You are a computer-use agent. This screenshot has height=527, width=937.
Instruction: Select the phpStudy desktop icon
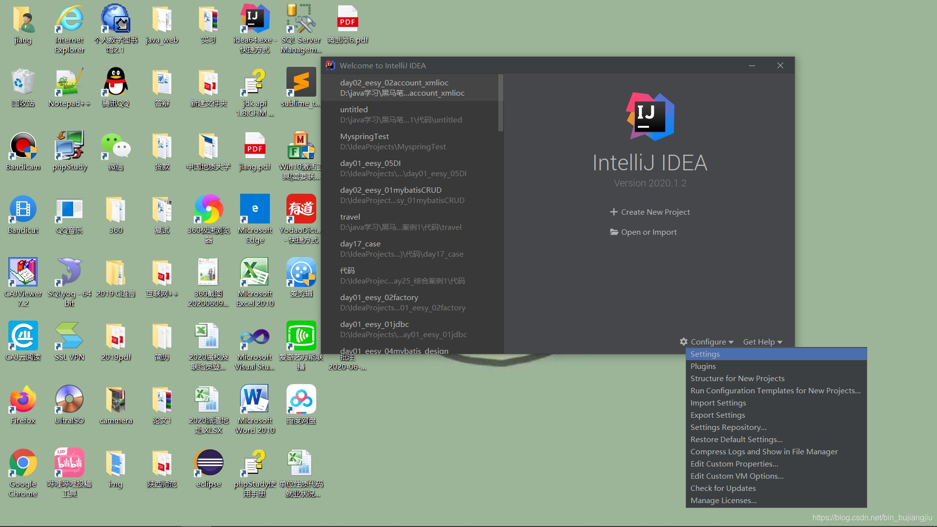(x=69, y=151)
